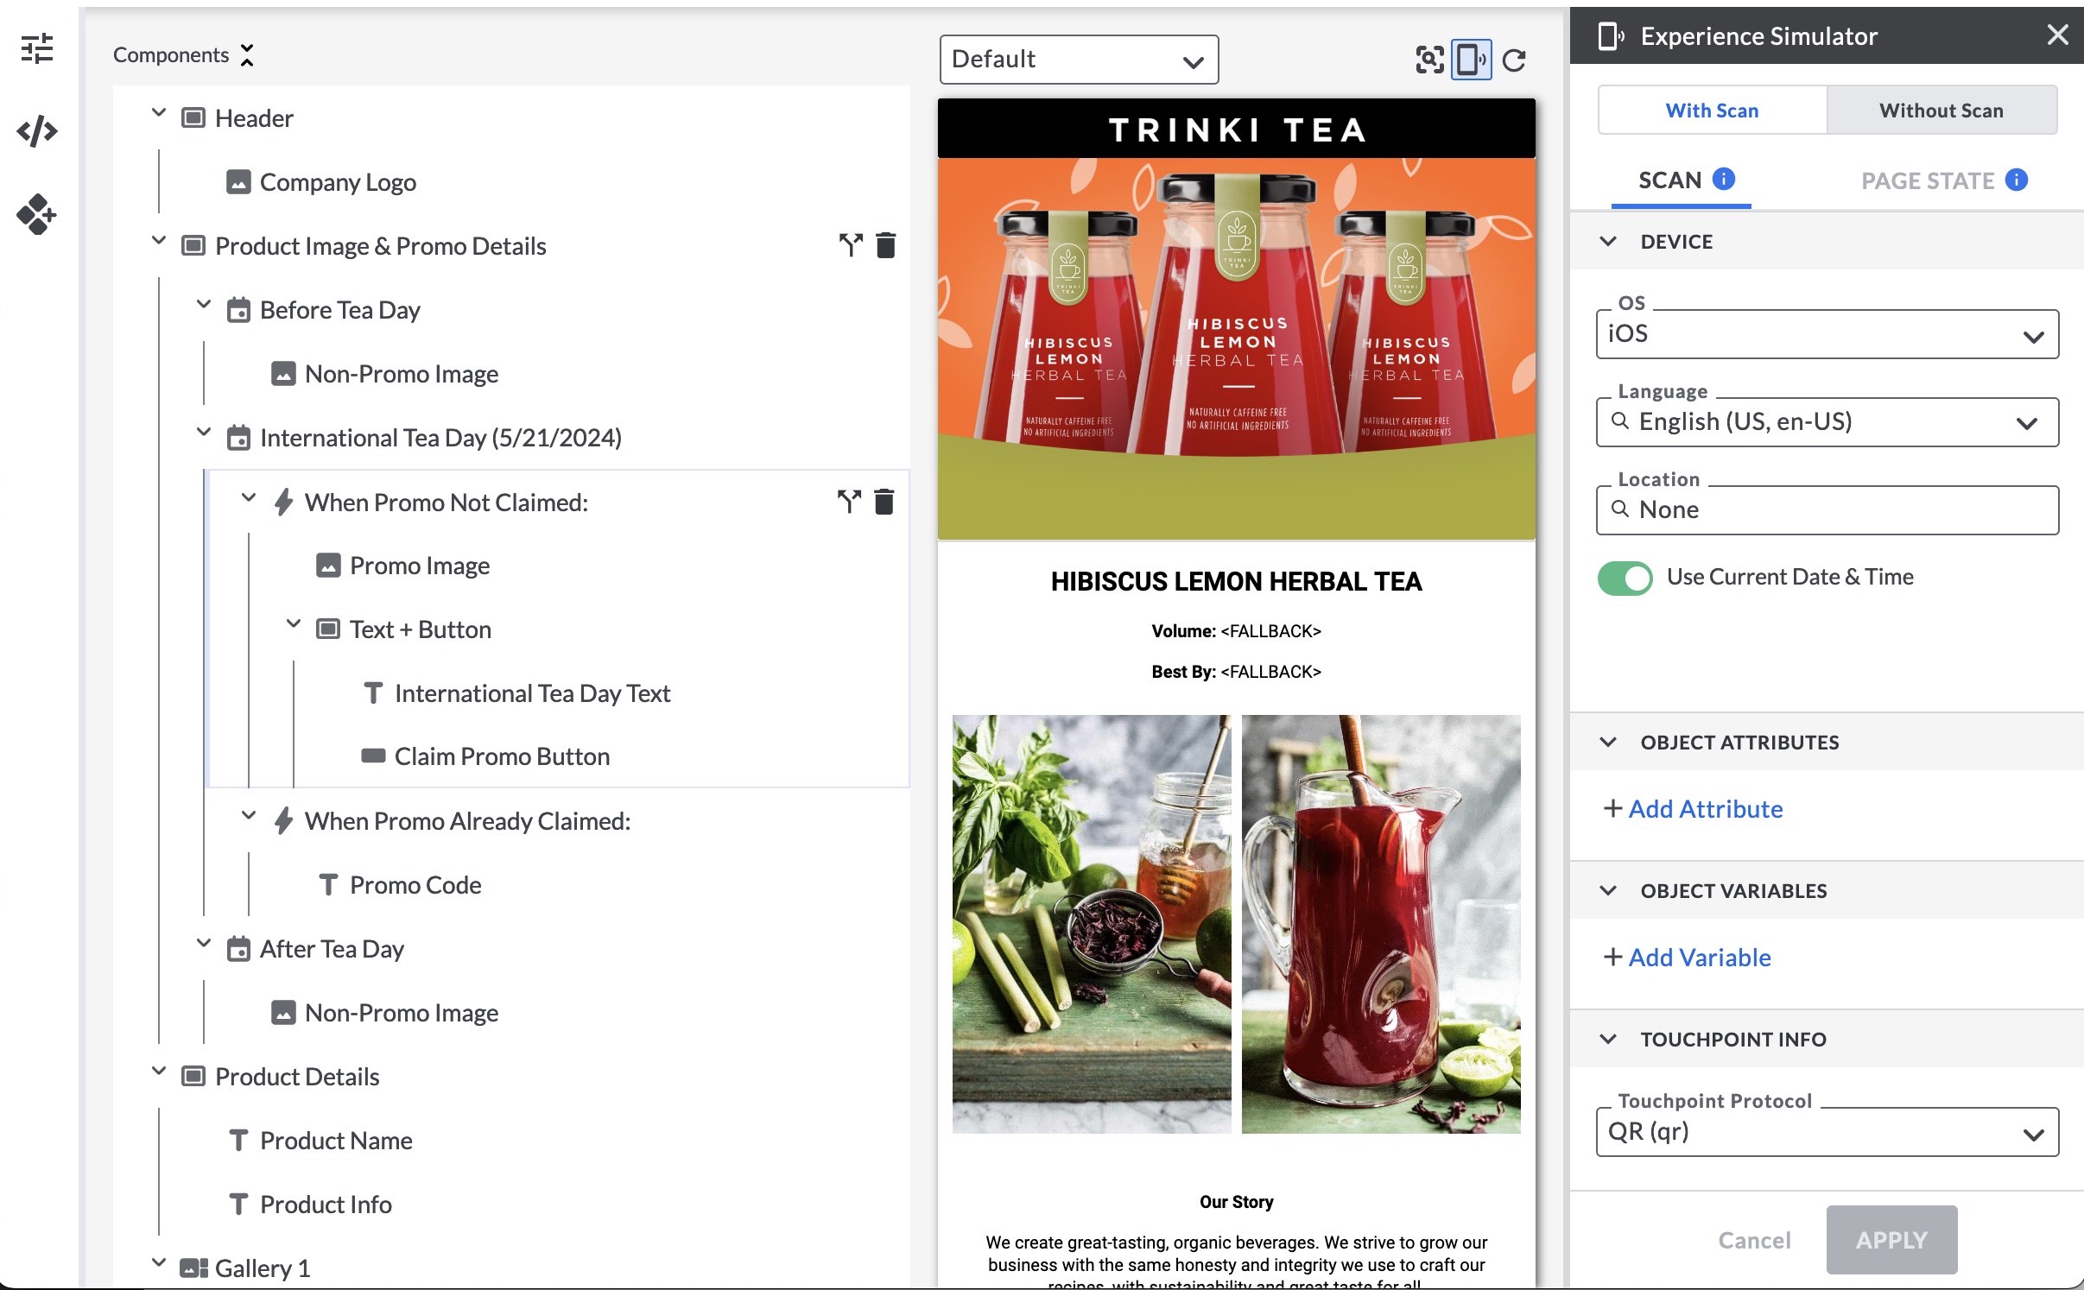The width and height of the screenshot is (2084, 1290).
Task: Collapse the OBJECT VARIABLES section
Action: [1607, 891]
